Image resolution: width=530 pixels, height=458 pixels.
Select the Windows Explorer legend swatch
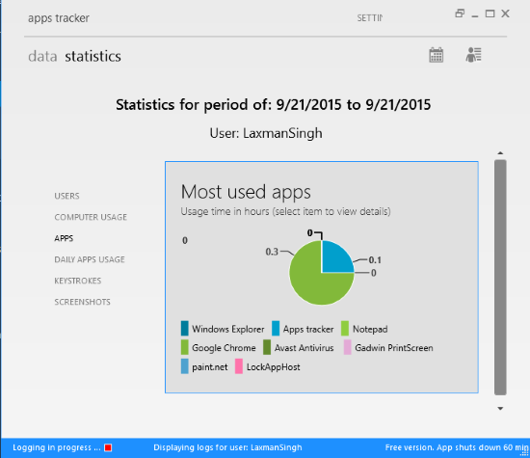pos(185,329)
